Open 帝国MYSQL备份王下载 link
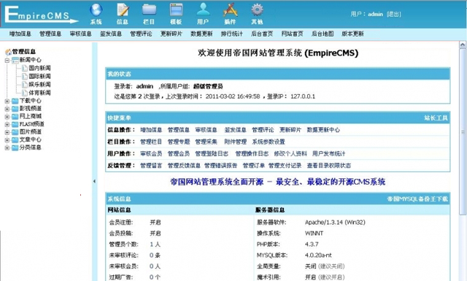The width and height of the screenshot is (467, 281). click(x=417, y=199)
